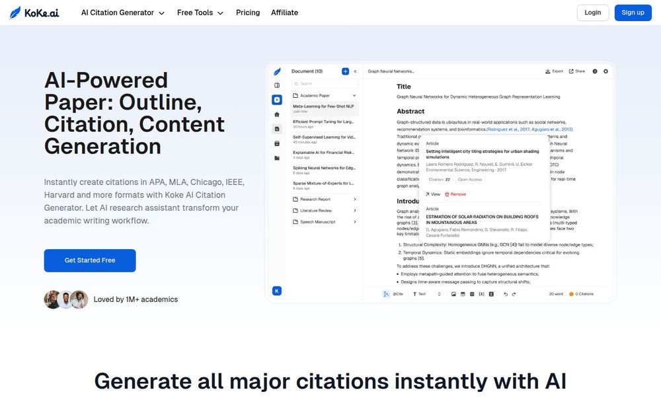Open Self-Supervised Learning for Vid document

pos(325,139)
